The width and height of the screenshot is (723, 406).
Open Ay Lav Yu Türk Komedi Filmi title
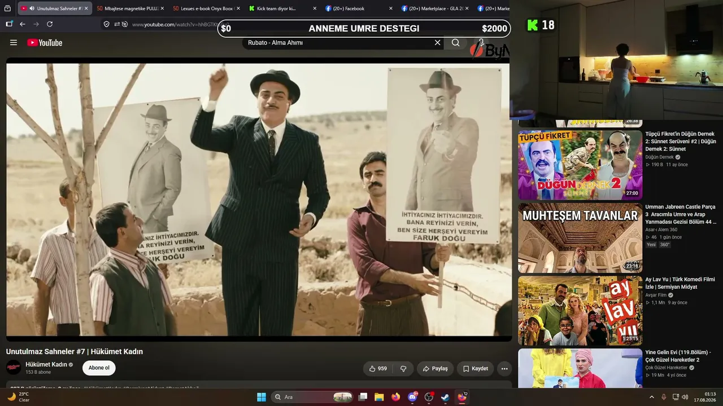(x=680, y=283)
